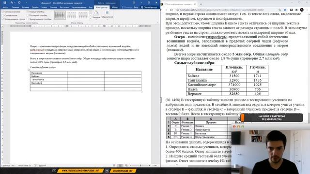Switch to the Ссылки ribbon tab

[53, 7]
